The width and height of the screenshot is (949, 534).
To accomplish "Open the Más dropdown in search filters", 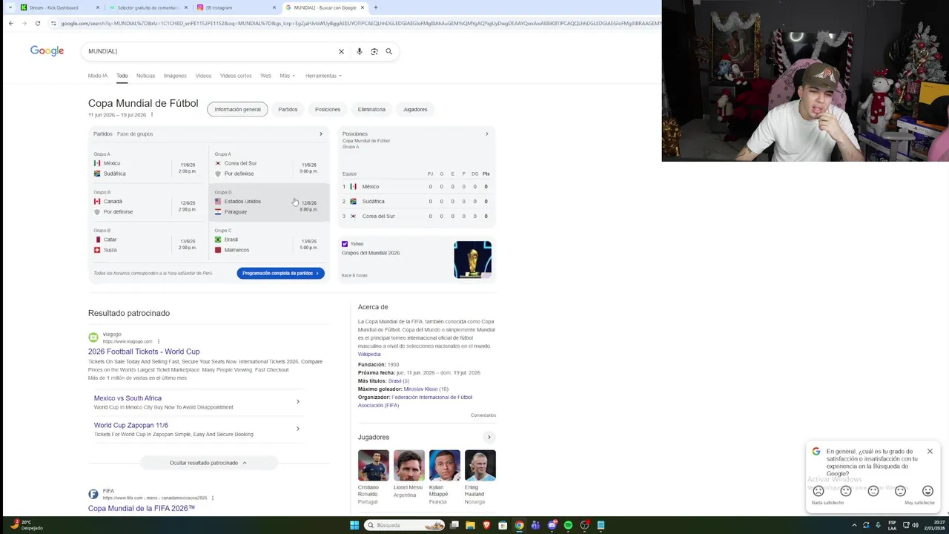I will (x=287, y=76).
